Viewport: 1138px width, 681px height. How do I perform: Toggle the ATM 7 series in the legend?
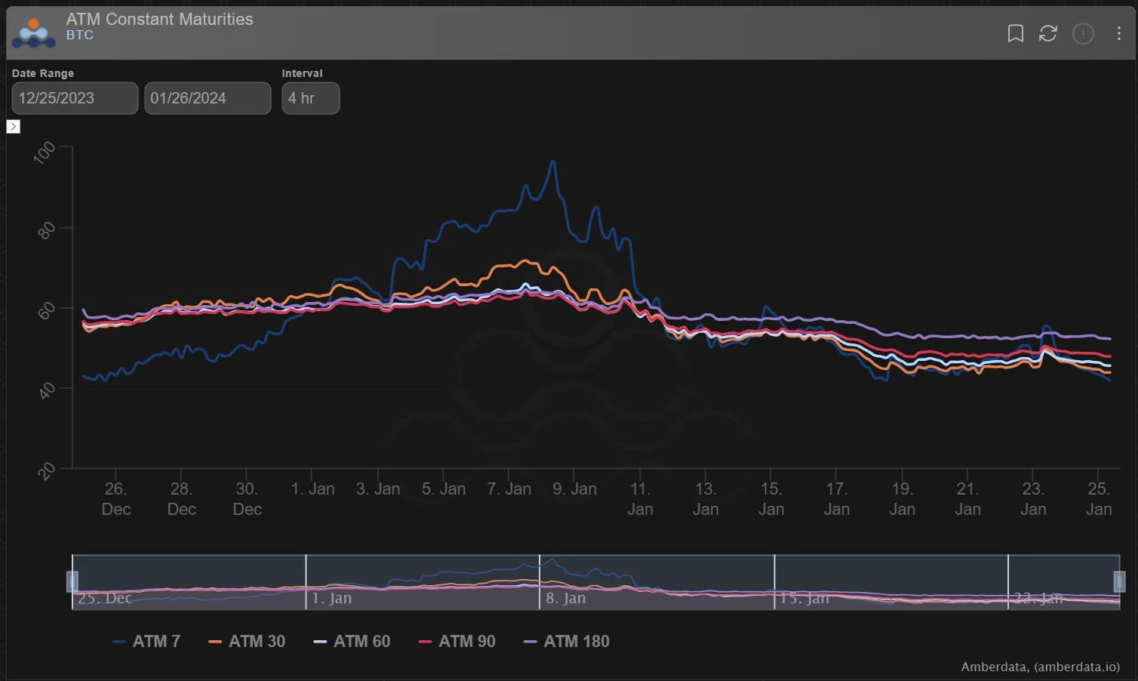click(x=146, y=641)
